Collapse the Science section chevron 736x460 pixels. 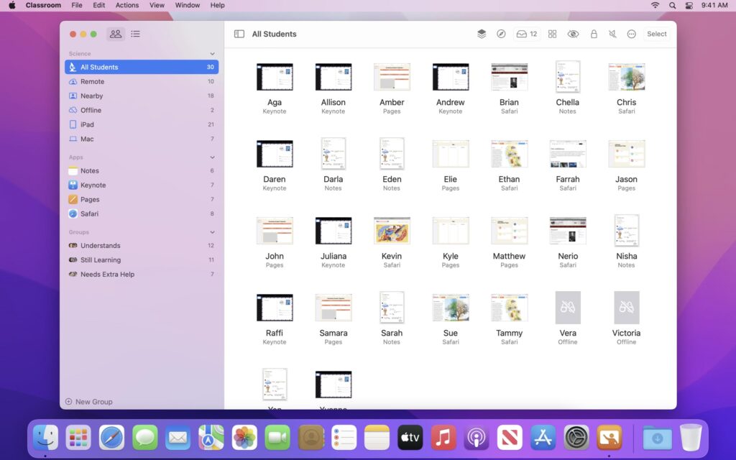(212, 54)
